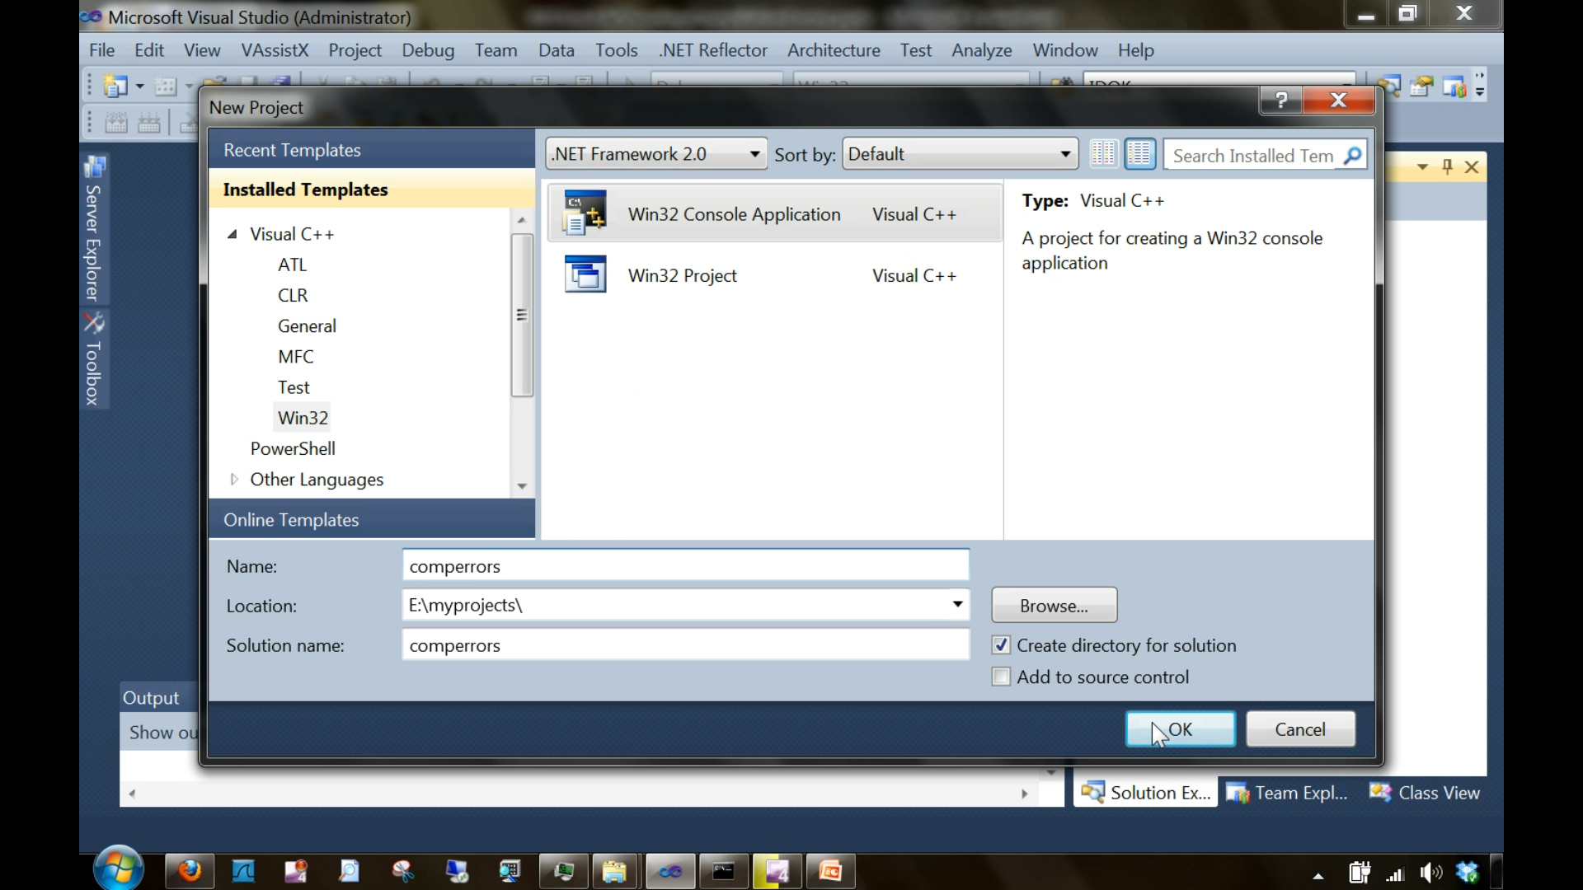Select the Win32 Console Application template icon

click(x=584, y=213)
